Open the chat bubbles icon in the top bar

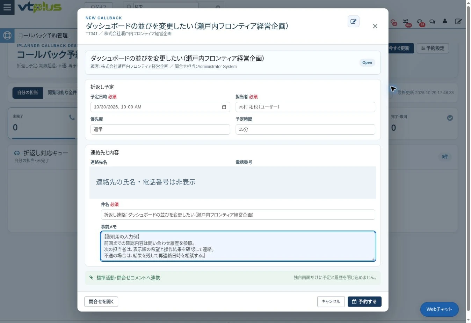[x=432, y=22]
